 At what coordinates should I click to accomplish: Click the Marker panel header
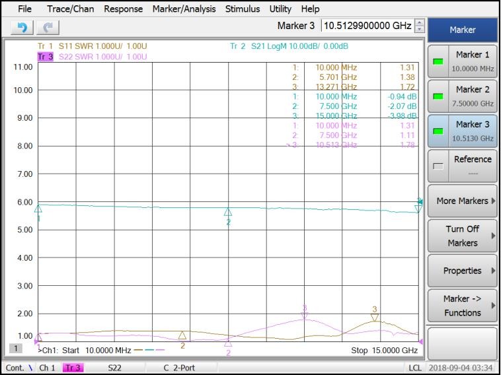[463, 30]
